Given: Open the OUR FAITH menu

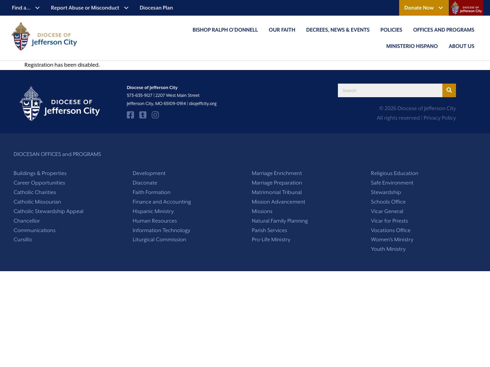Looking at the screenshot, I should tap(282, 30).
